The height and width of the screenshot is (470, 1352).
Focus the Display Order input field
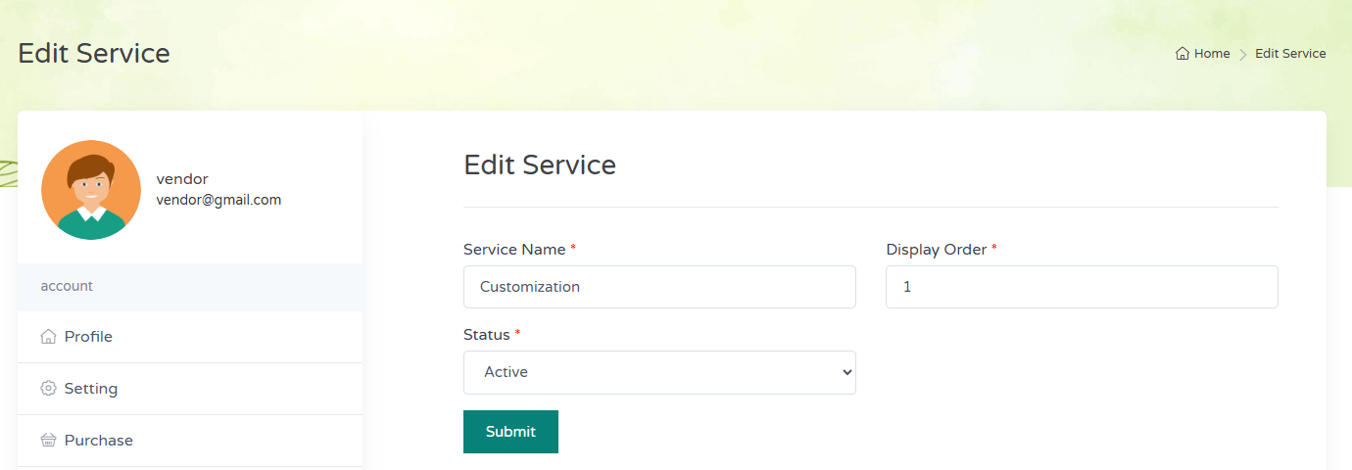(1082, 287)
